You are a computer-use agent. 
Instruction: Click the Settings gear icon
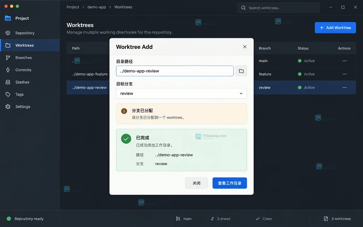pos(8,106)
